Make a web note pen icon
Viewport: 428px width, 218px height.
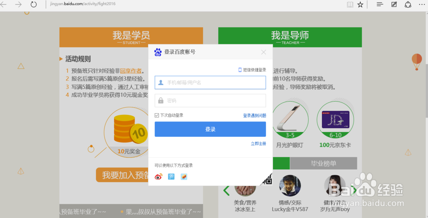point(394,4)
